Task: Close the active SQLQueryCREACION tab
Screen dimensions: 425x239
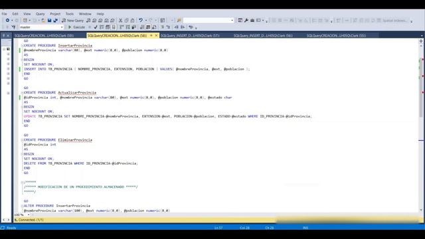Action: 157,35
